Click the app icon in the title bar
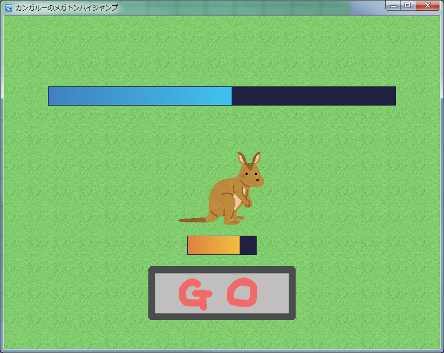 tap(9, 7)
